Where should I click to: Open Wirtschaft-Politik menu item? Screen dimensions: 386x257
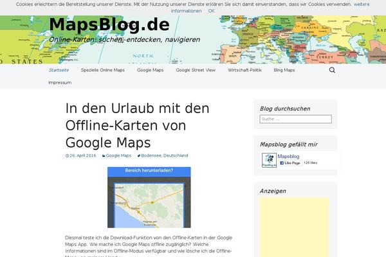[x=244, y=70]
